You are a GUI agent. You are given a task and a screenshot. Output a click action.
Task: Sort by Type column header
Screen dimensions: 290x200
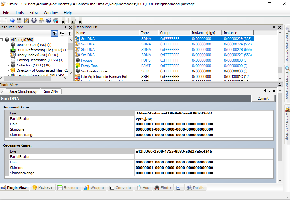(149, 33)
